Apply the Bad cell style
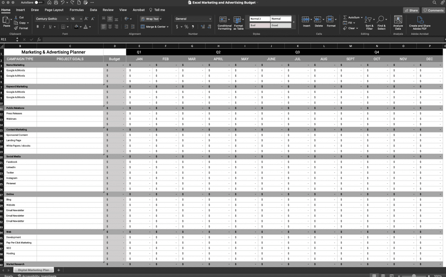 [x=260, y=25]
